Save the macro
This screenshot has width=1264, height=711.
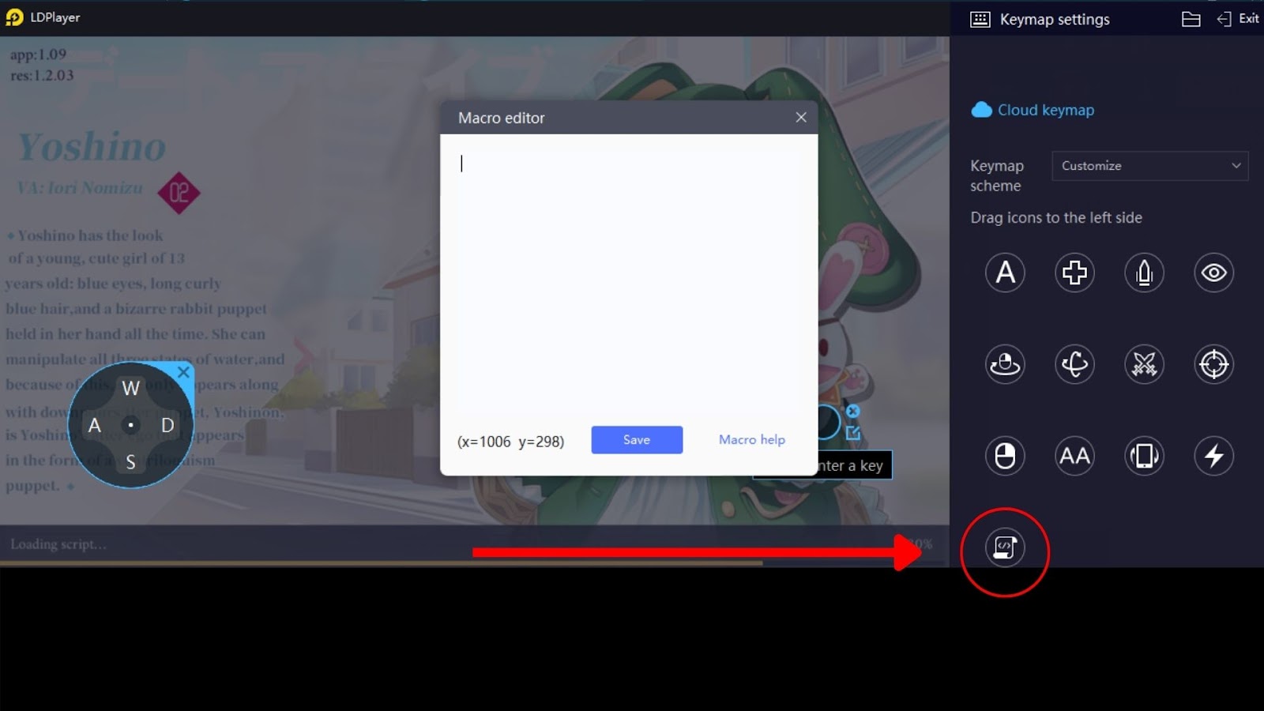coord(637,440)
